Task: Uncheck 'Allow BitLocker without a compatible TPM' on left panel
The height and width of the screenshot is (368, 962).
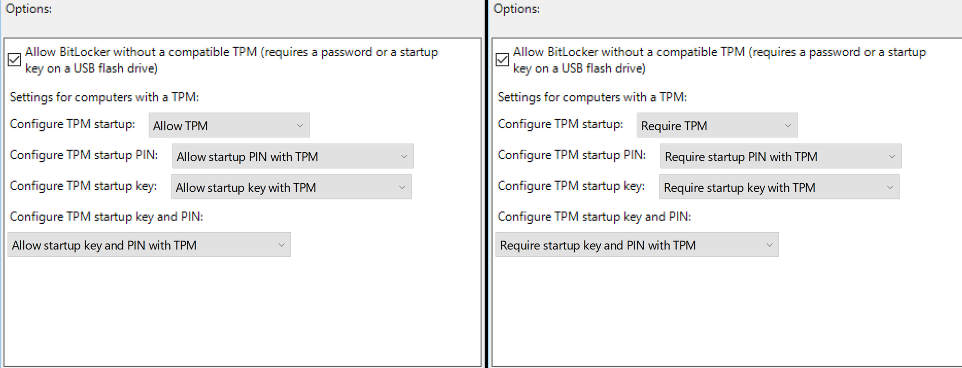Action: coord(14,60)
